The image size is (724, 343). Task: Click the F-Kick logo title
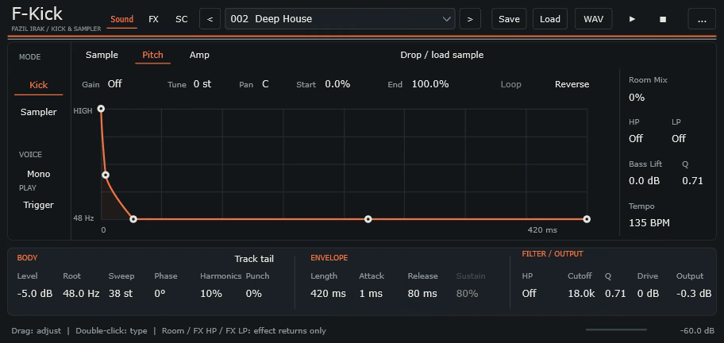click(x=37, y=14)
